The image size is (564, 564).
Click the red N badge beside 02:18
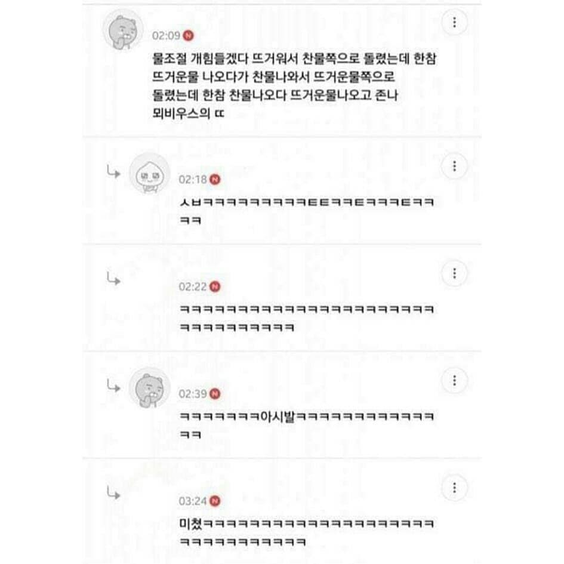pyautogui.click(x=215, y=179)
